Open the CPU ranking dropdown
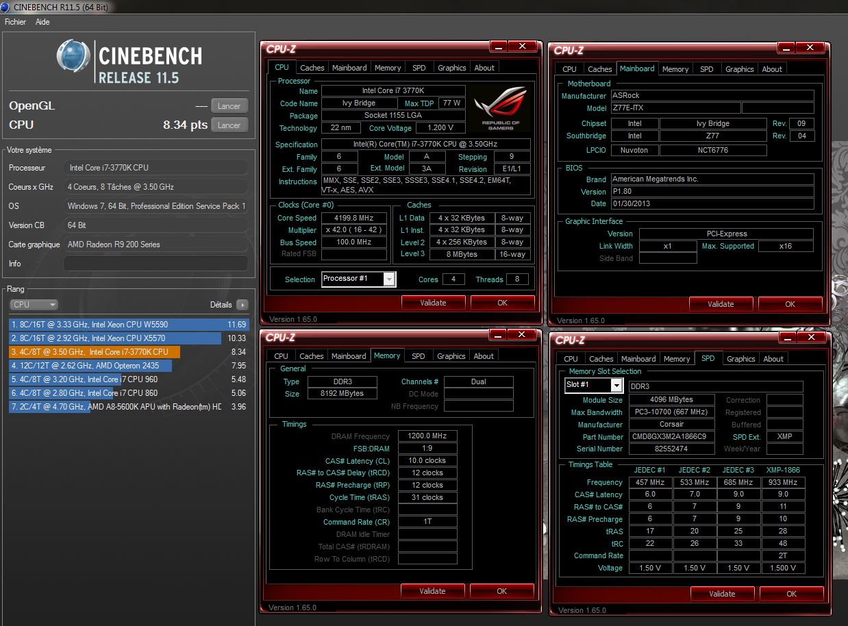 pyautogui.click(x=34, y=305)
